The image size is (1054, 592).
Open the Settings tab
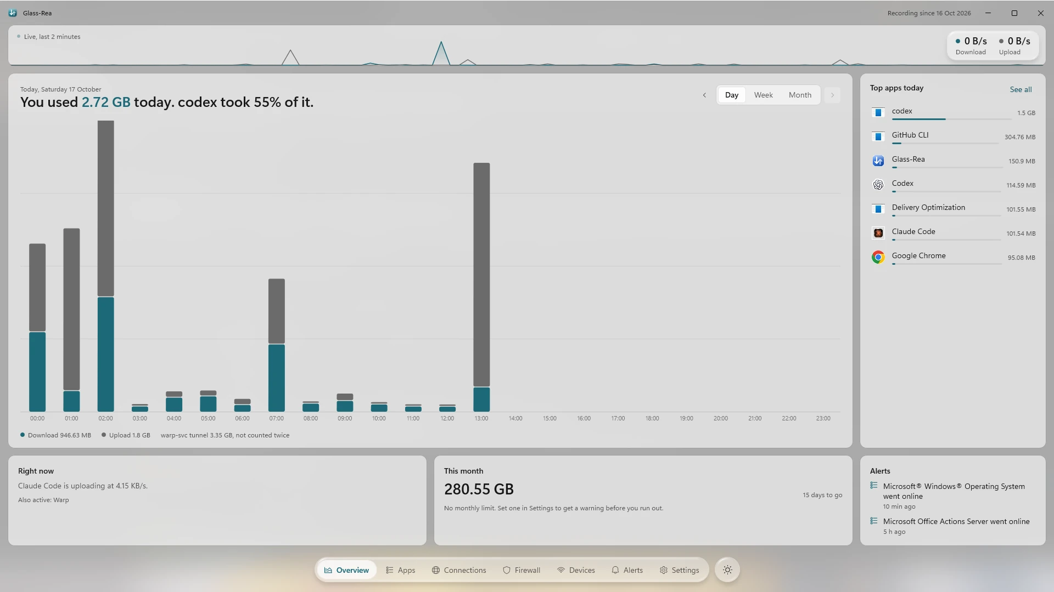point(679,570)
